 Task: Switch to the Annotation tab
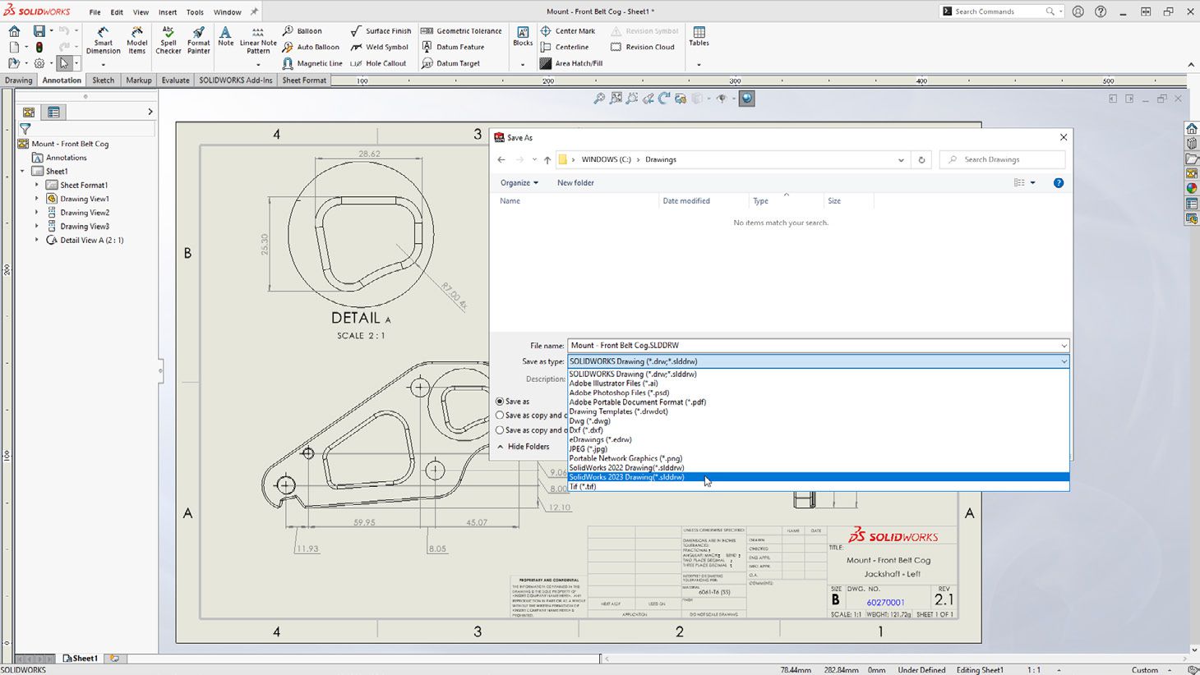pyautogui.click(x=61, y=80)
